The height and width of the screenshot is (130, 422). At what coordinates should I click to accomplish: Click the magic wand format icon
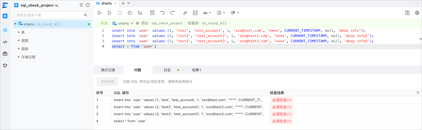(x=185, y=13)
